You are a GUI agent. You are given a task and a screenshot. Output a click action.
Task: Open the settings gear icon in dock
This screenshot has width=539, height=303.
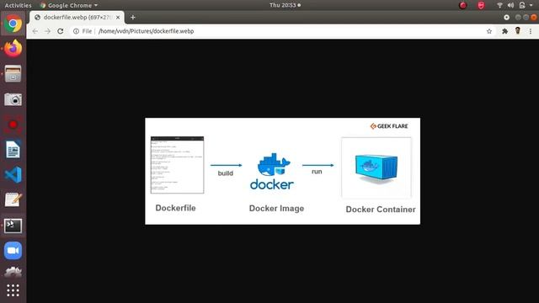(x=13, y=272)
